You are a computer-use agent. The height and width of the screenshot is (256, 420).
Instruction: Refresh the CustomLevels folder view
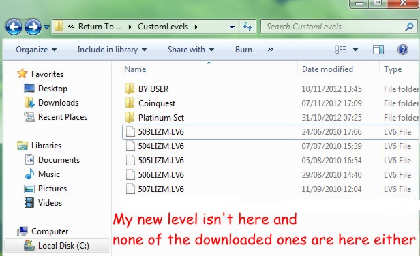coord(247,27)
